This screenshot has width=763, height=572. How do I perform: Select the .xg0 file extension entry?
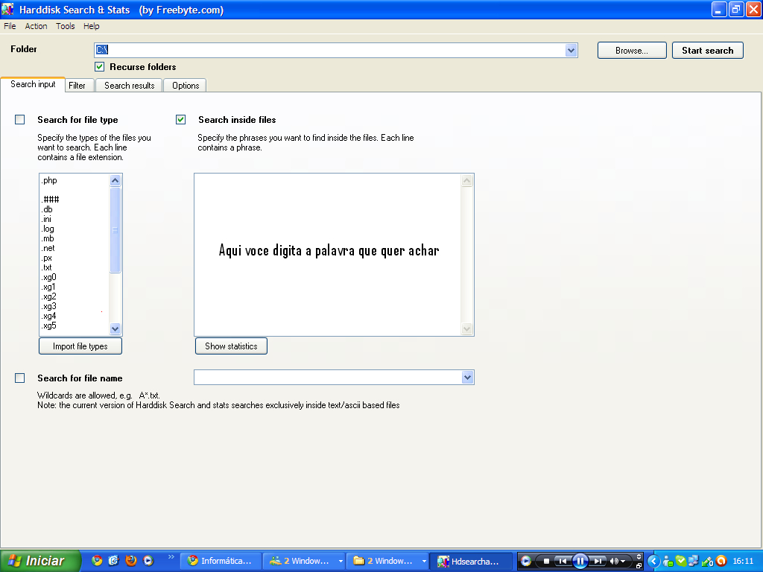(x=48, y=277)
